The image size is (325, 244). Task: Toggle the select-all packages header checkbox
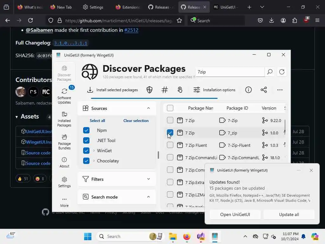(x=170, y=108)
